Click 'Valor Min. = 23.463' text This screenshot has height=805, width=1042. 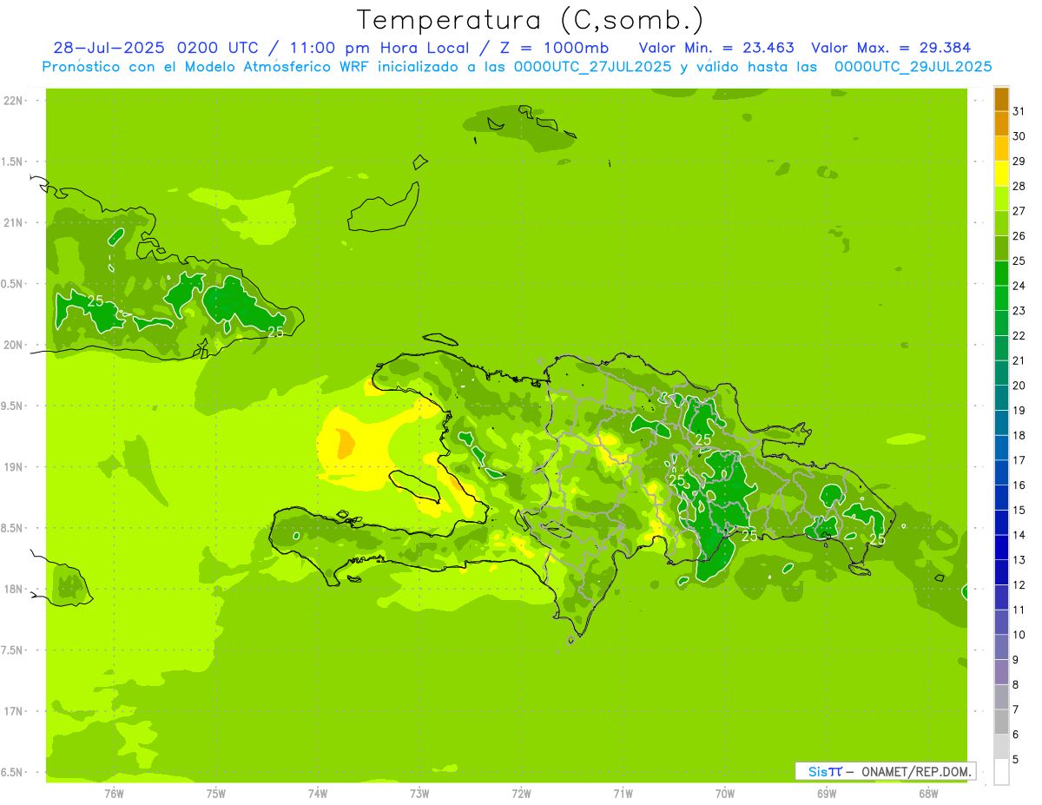tap(716, 48)
